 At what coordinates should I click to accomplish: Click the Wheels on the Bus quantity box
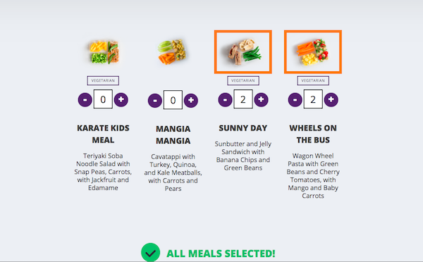point(313,99)
